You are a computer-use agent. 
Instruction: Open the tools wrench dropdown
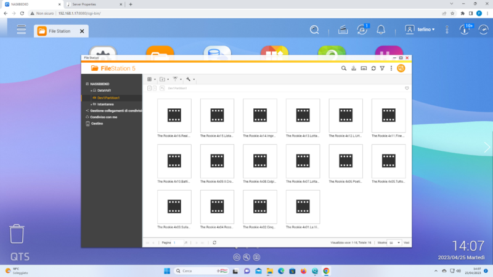click(x=190, y=79)
